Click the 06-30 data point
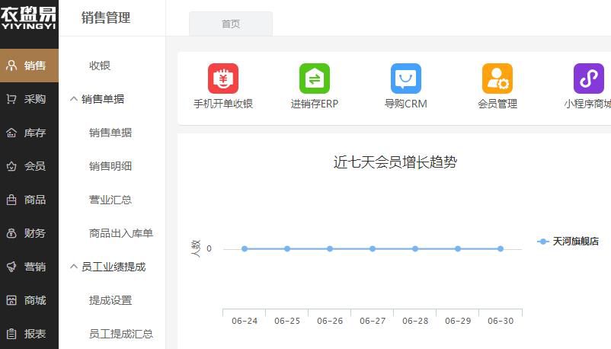The height and width of the screenshot is (349, 611). (501, 248)
